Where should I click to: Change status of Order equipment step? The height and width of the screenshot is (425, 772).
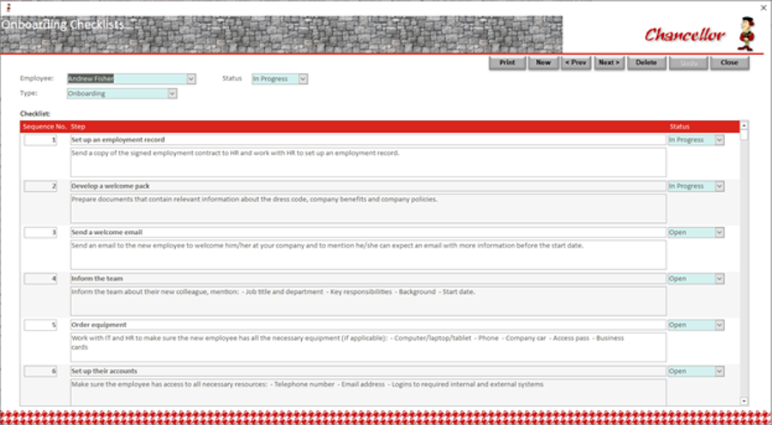coord(720,325)
